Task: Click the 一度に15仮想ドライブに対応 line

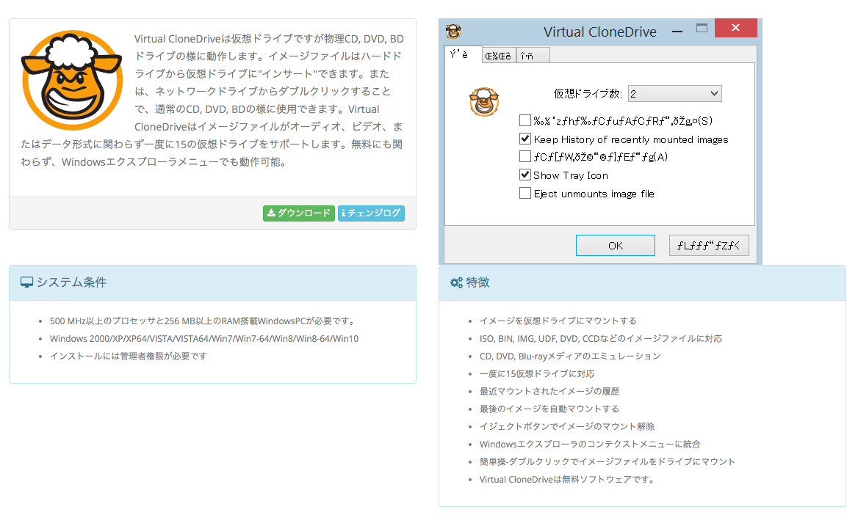Action: (x=537, y=373)
